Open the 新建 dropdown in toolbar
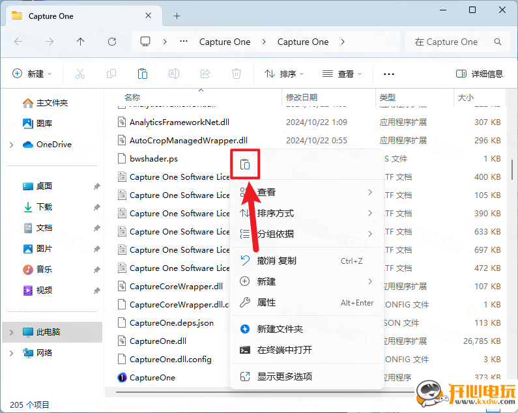Viewport: 518px width, 413px height. pos(32,74)
